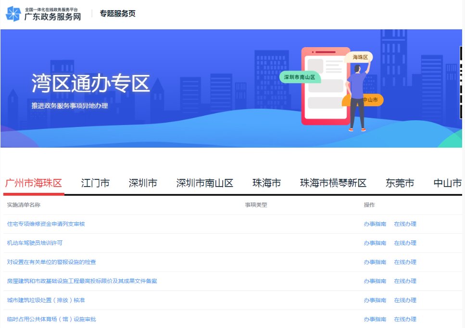This screenshot has width=465, height=328.
Task: Switch to the 深圳市 tab
Action: (143, 183)
